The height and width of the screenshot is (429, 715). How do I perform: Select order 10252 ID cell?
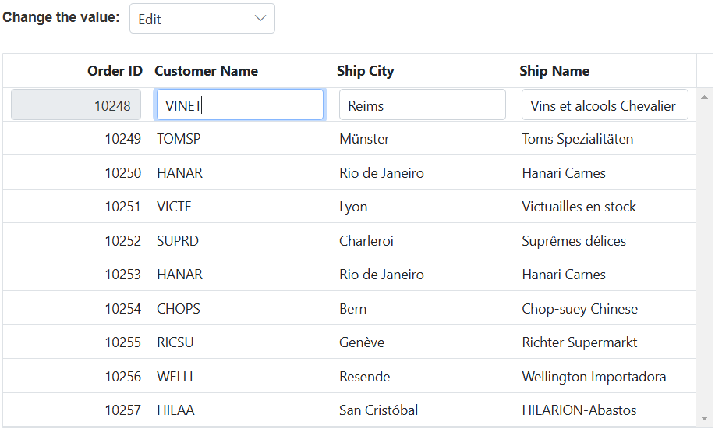point(122,241)
